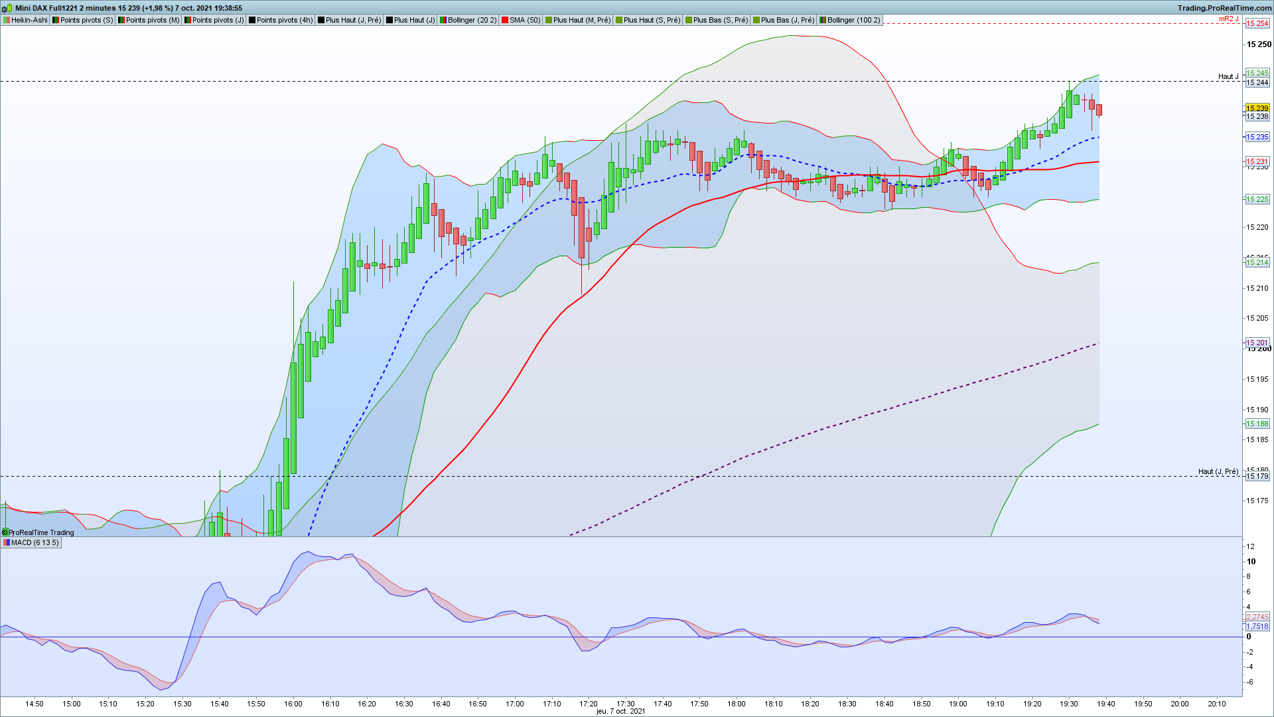Open Points pivots (J) indicator label

tap(218, 20)
